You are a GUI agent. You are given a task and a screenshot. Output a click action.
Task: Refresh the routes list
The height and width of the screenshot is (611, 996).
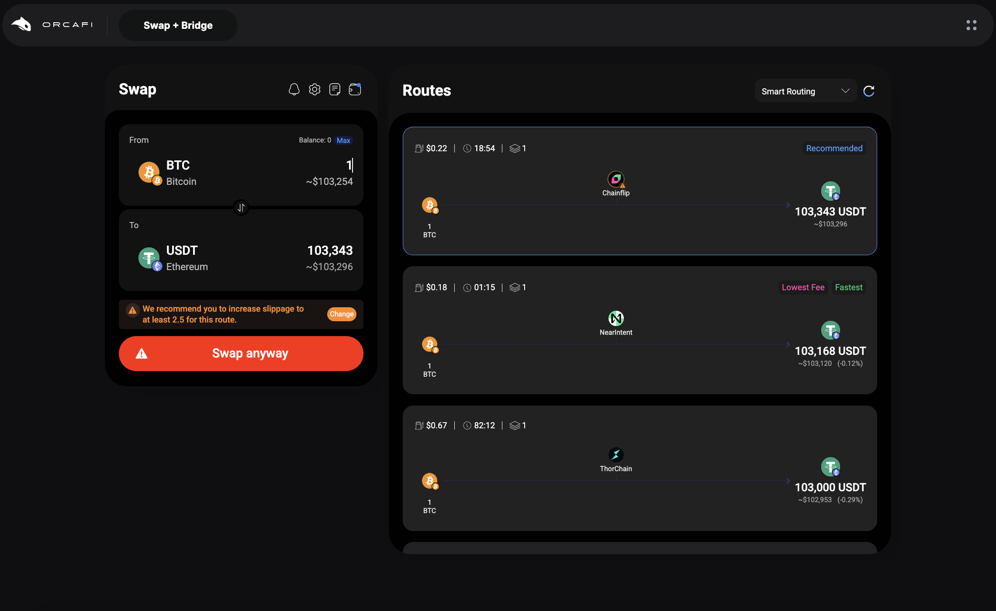pos(869,91)
